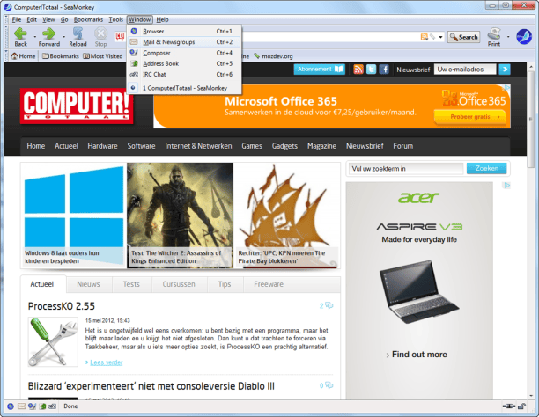Click comment bubble beside Blizzard article

tap(329, 385)
